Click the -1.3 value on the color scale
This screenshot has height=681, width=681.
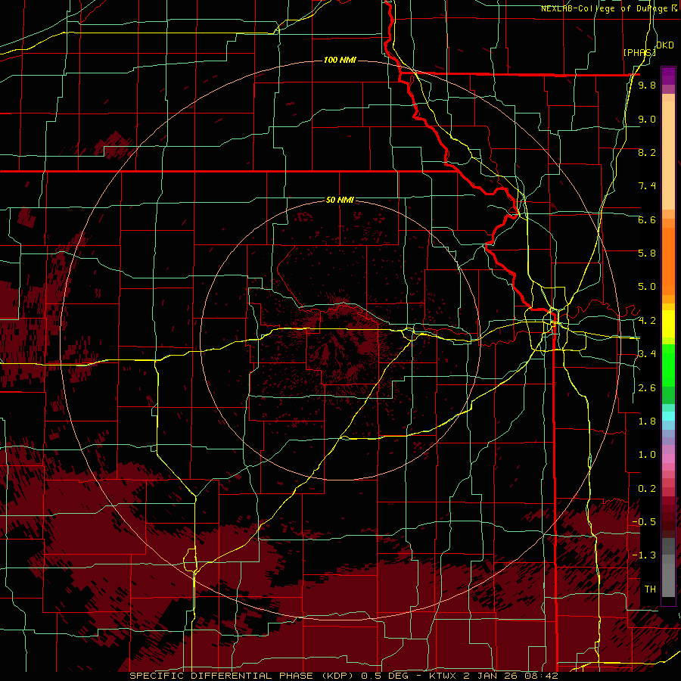(x=644, y=555)
